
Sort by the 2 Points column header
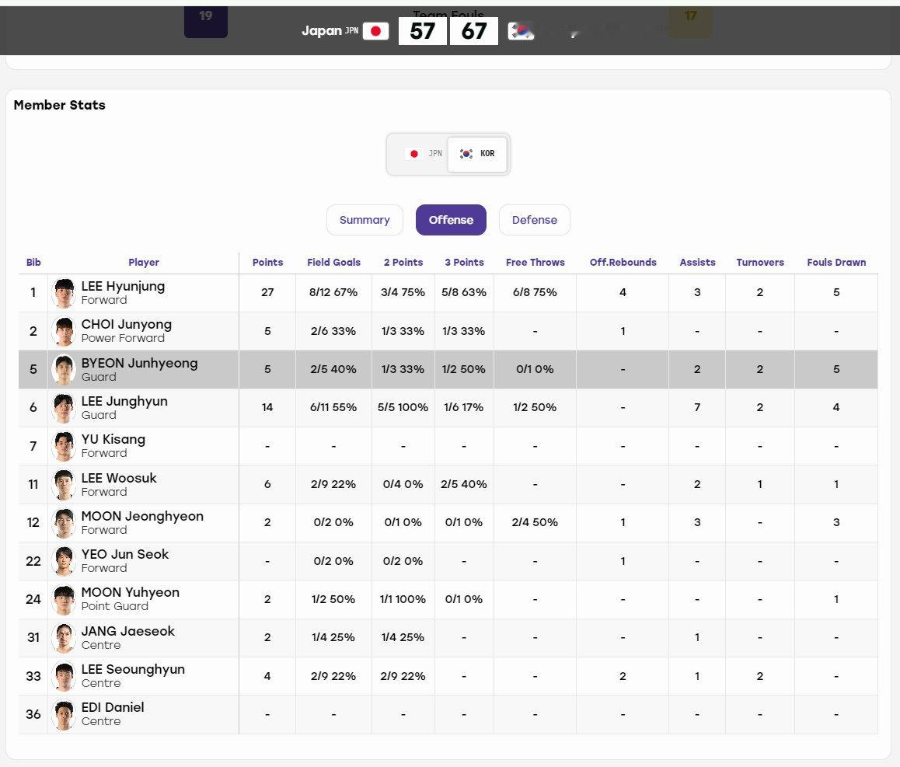point(403,263)
